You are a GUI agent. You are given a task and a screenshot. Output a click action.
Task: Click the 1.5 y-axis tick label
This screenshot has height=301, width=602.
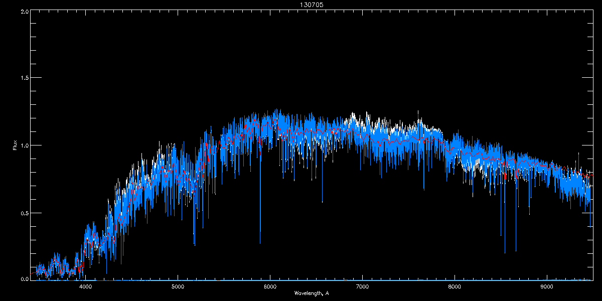24,78
